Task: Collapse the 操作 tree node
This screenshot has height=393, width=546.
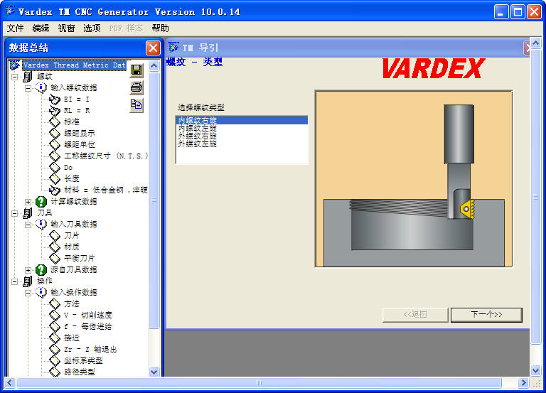Action: pyautogui.click(x=15, y=281)
